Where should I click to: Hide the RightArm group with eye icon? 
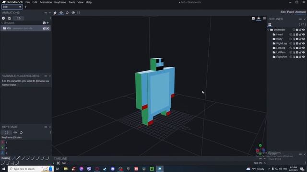(304, 57)
